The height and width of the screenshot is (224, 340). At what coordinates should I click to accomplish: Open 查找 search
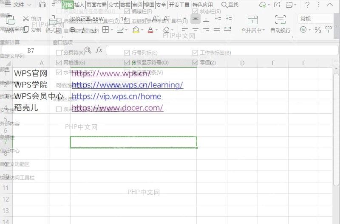230,5
